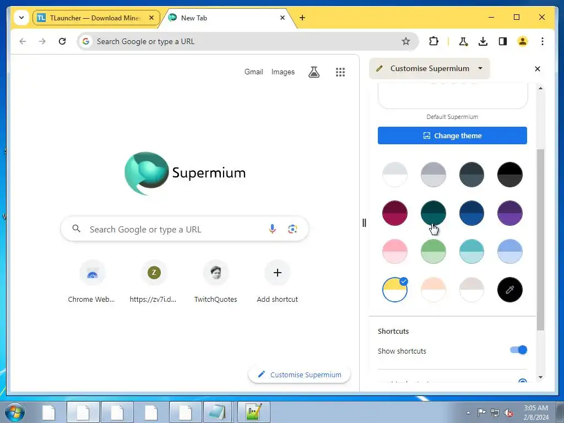This screenshot has width=564, height=423.
Task: Close the New Tab tab
Action: click(283, 18)
